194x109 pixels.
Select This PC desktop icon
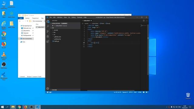[4, 5]
